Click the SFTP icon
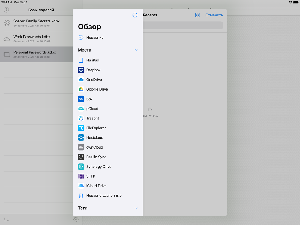This screenshot has height=225, width=300. coord(81,176)
